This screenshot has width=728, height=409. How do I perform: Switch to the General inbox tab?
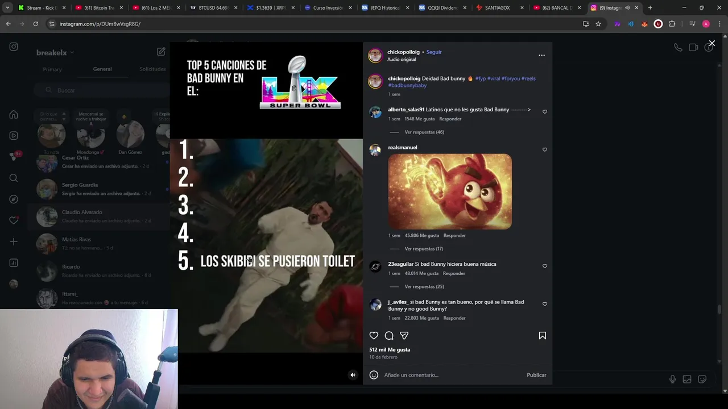pos(102,69)
